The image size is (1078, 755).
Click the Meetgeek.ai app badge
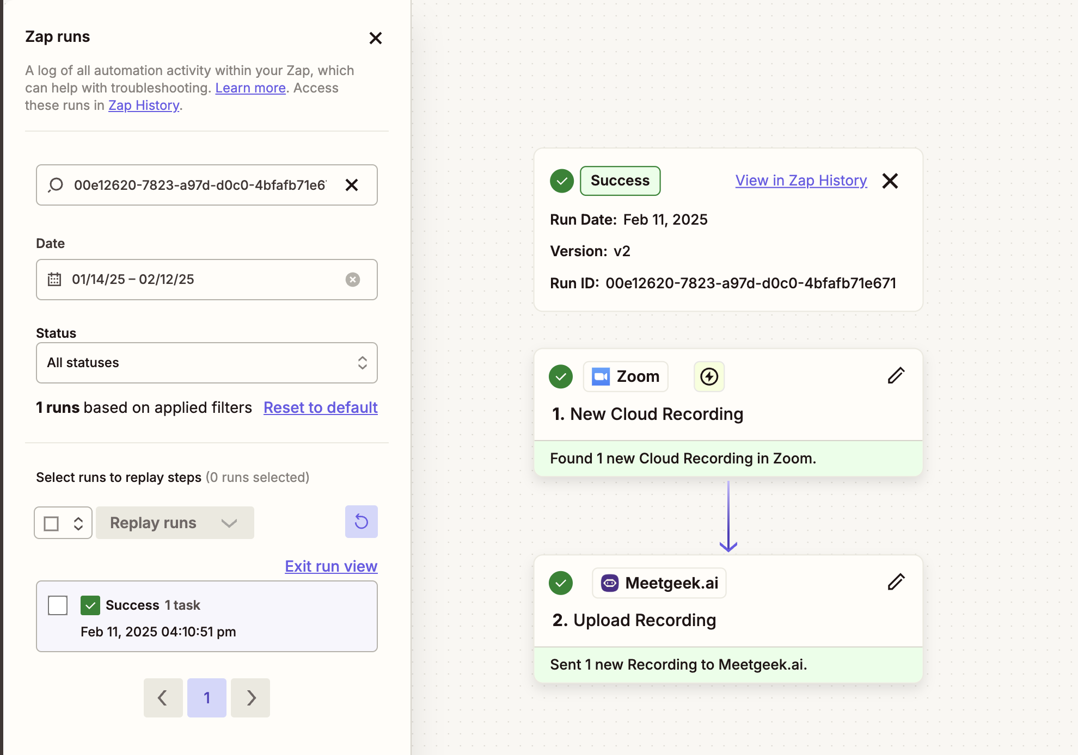[x=659, y=583]
